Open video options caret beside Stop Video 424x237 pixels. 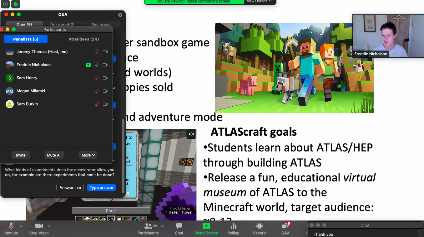(x=49, y=226)
